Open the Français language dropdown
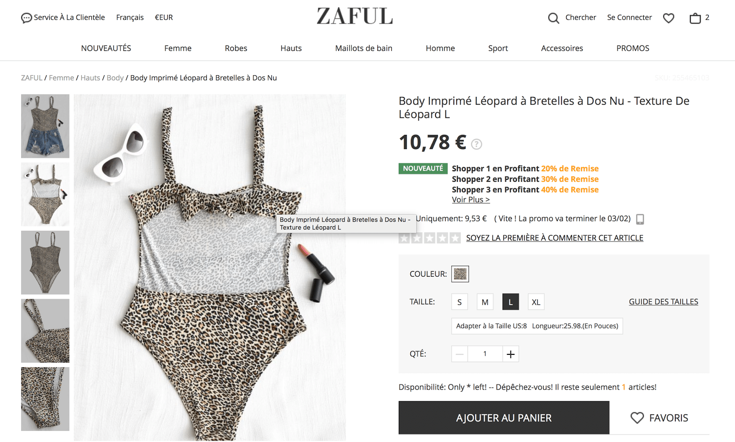 click(130, 17)
